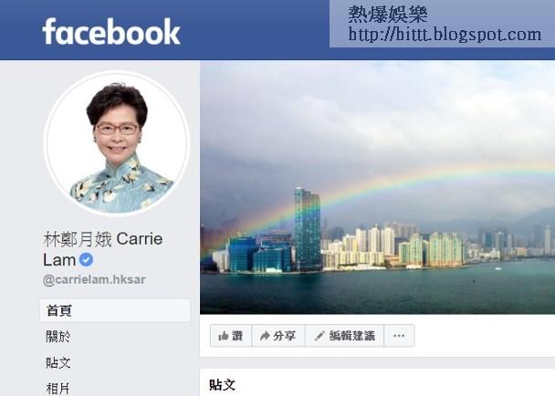Click the 編輯建議 button
The height and width of the screenshot is (396, 555).
pyautogui.click(x=344, y=336)
